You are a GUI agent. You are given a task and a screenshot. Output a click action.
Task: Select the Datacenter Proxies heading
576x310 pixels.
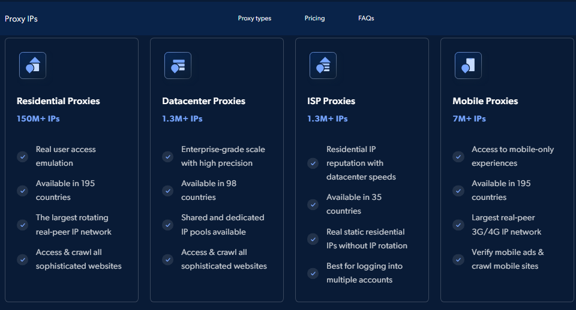coord(203,101)
